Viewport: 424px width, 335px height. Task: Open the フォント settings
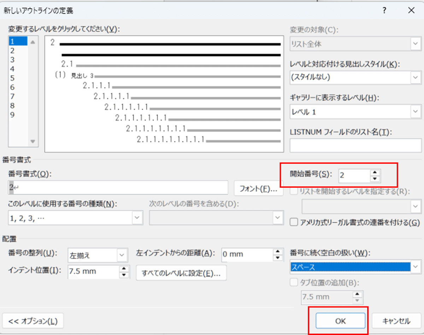tap(259, 189)
